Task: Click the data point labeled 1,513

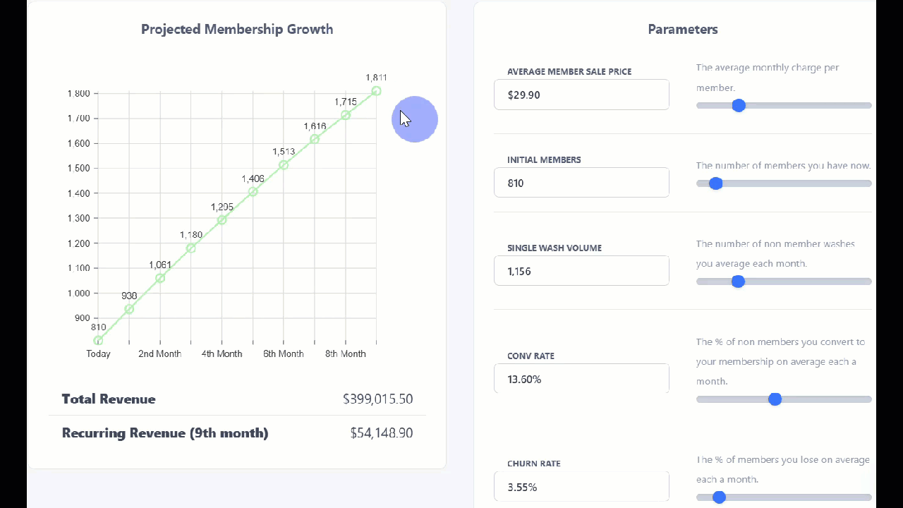Action: (x=284, y=164)
